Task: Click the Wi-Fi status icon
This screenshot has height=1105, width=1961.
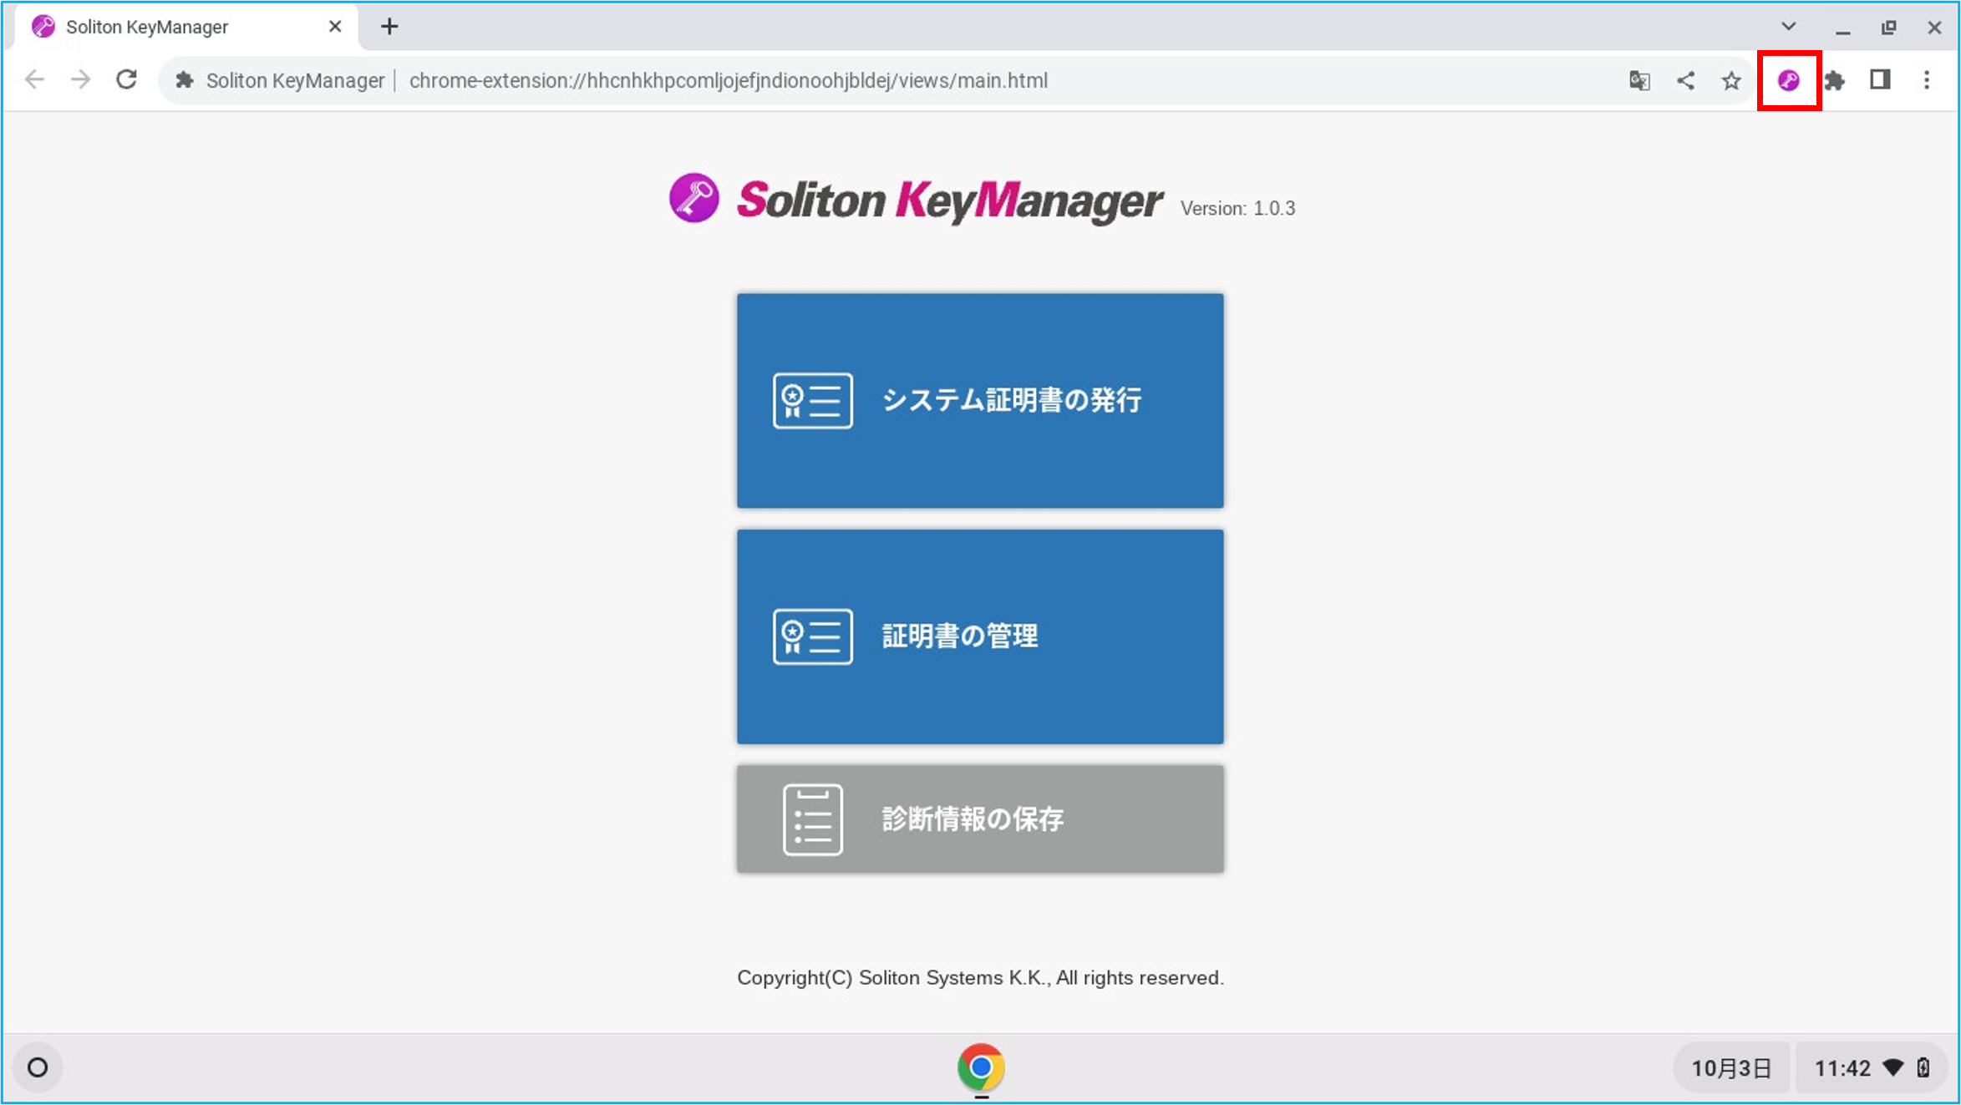Action: pos(1893,1068)
